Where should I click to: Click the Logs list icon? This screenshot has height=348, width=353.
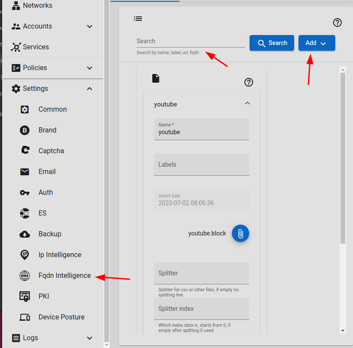(16, 338)
